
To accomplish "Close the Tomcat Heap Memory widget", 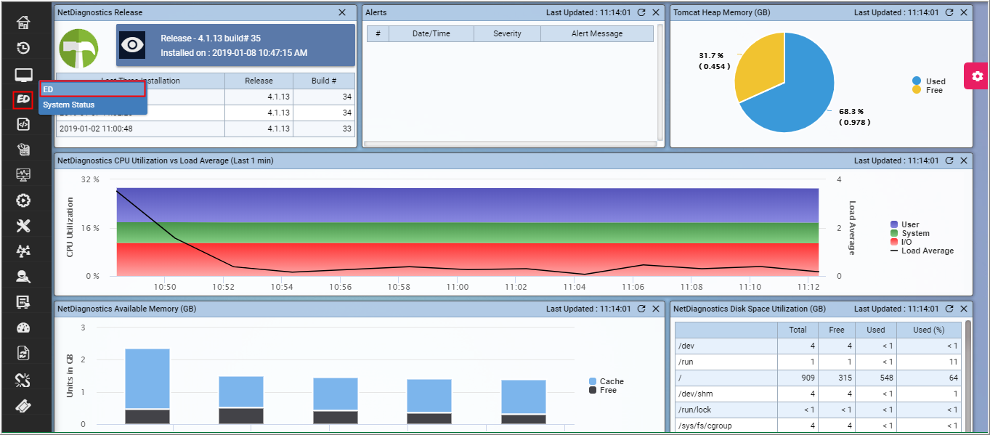I will [964, 12].
